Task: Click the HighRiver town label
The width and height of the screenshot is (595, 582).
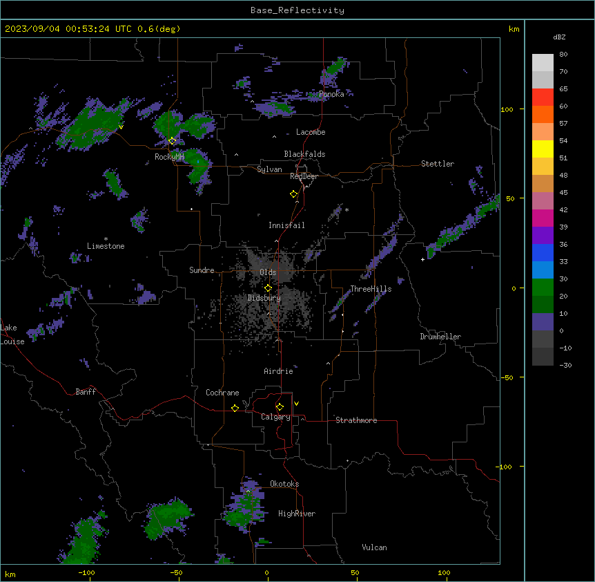Action: [x=297, y=514]
